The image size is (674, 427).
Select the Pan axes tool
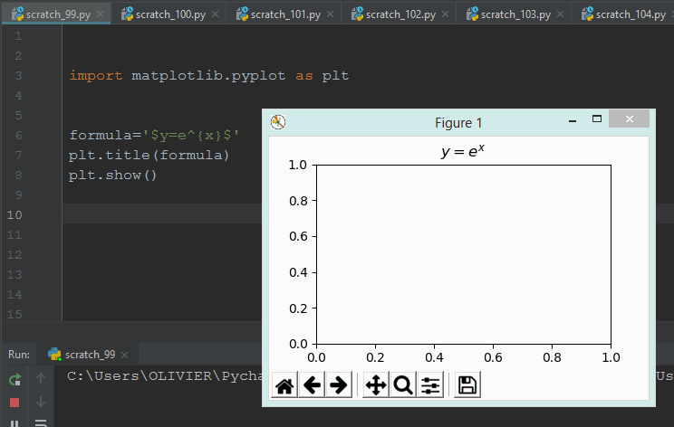coord(376,385)
